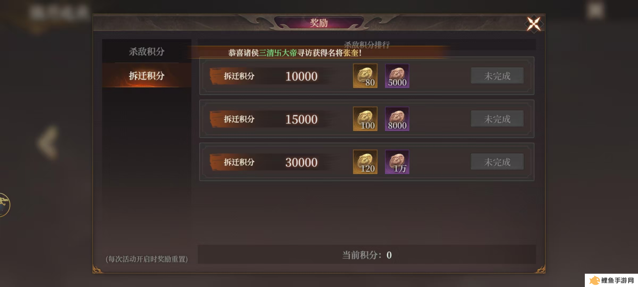Click the 拆迁积分 10000 row label
638x287 pixels.
click(239, 76)
